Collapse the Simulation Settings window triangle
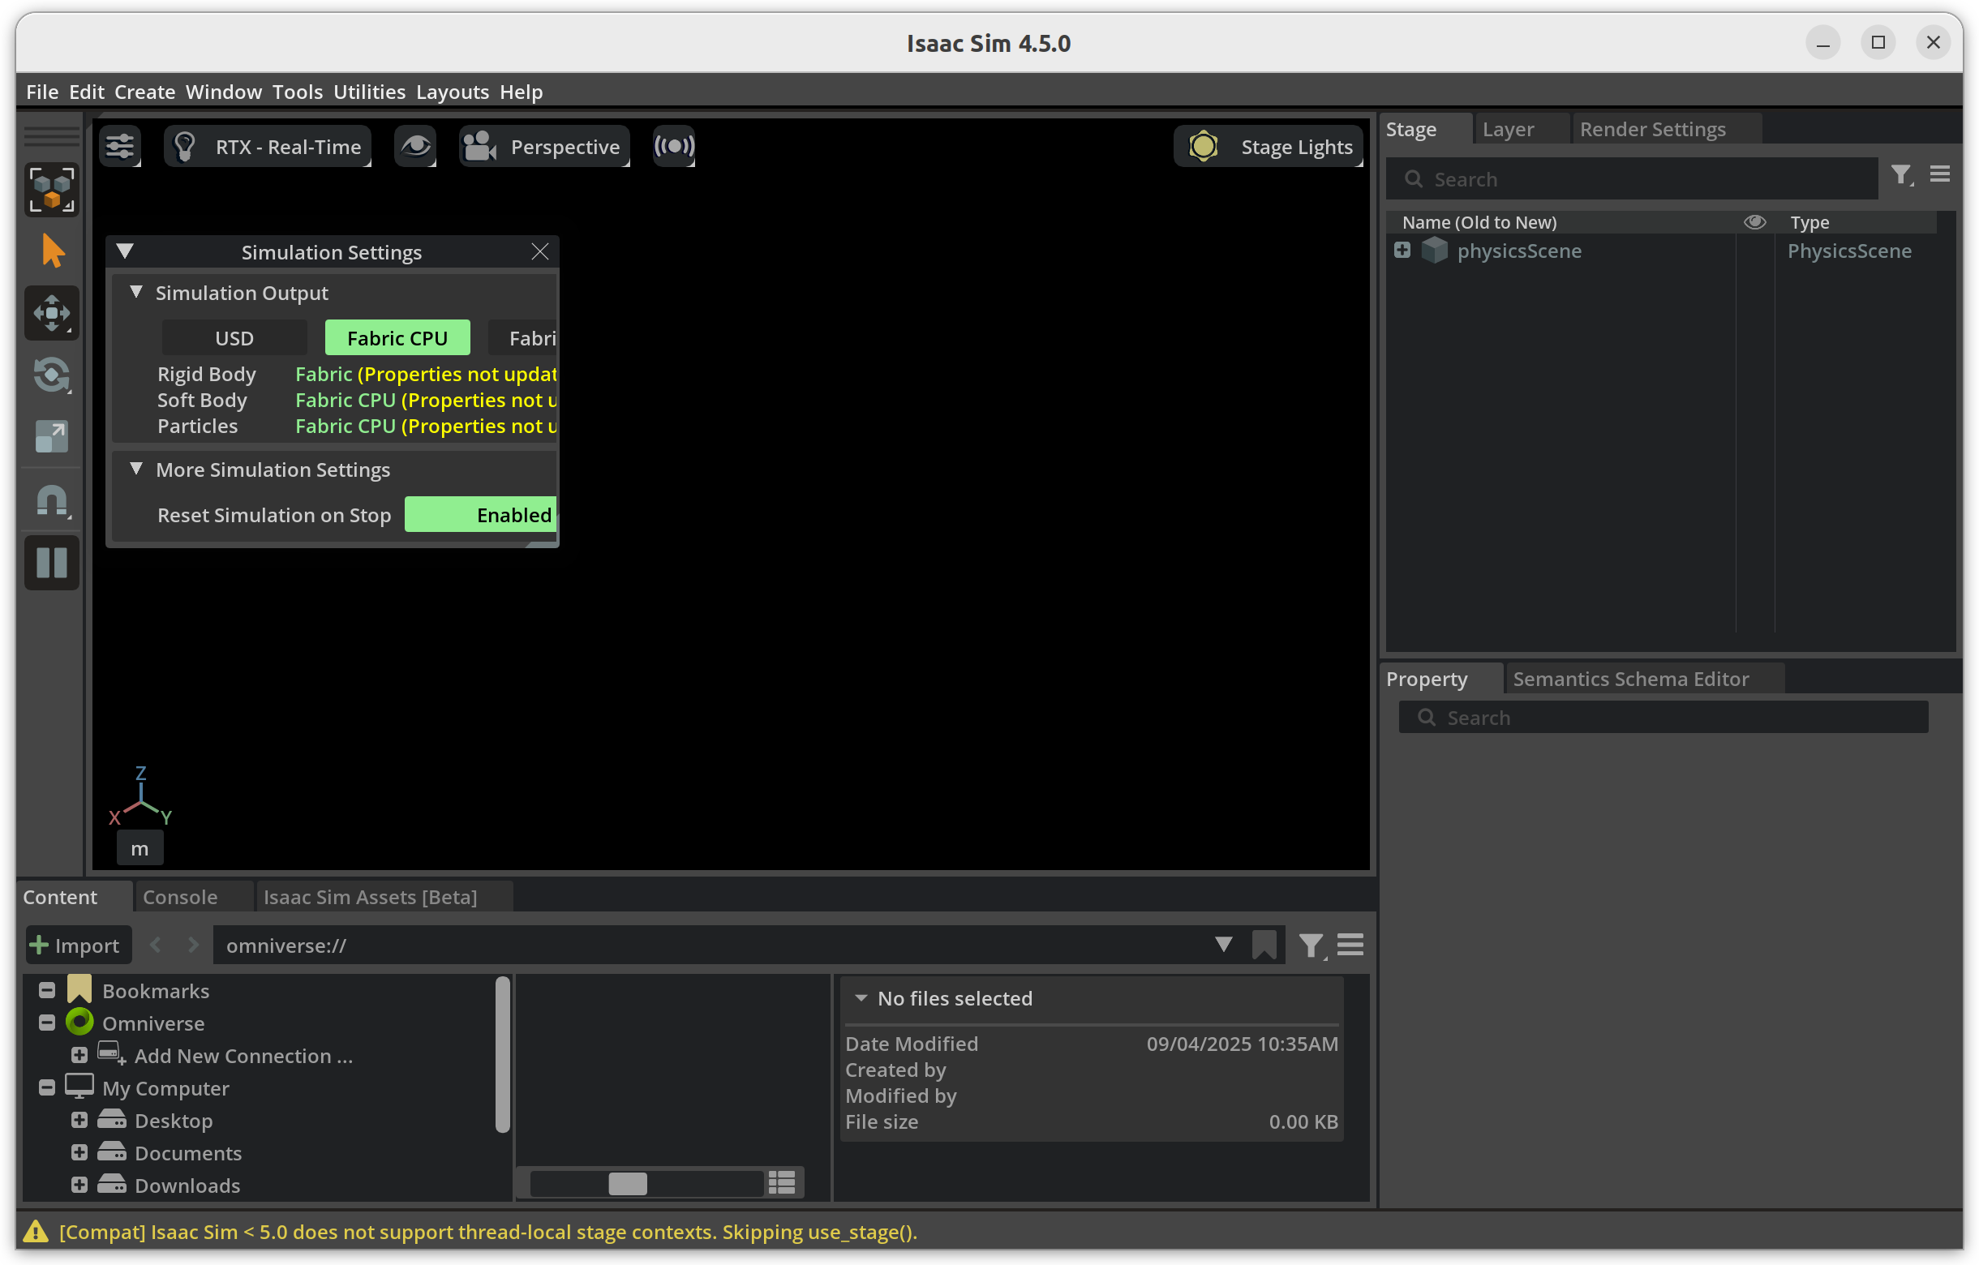Viewport: 1979px width, 1265px height. click(125, 251)
